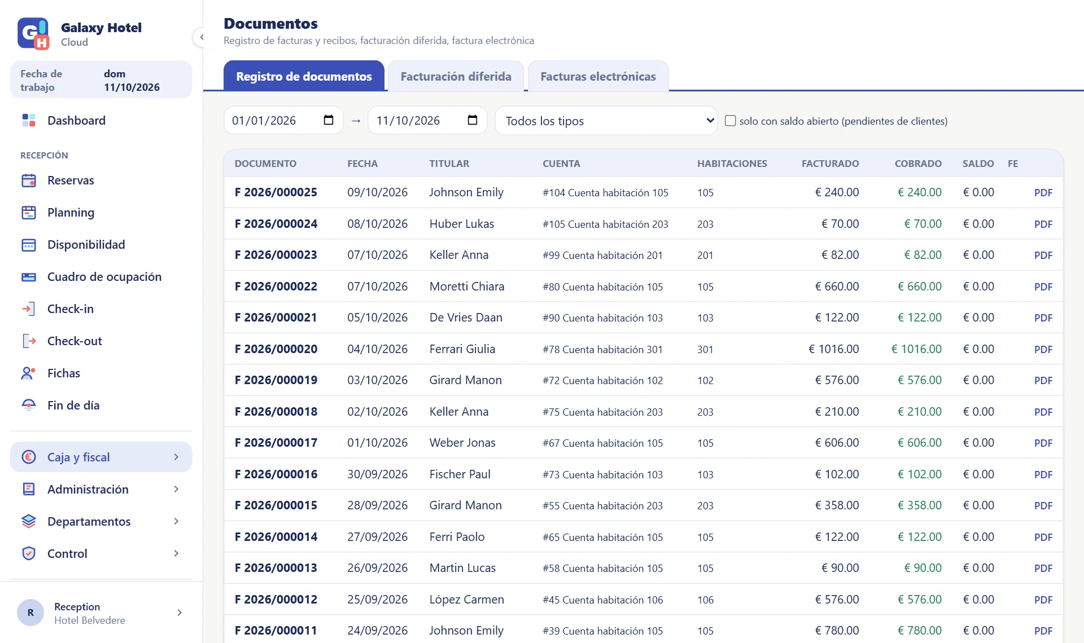Click the Fichas person icon
Image resolution: width=1084 pixels, height=643 pixels.
(x=29, y=373)
